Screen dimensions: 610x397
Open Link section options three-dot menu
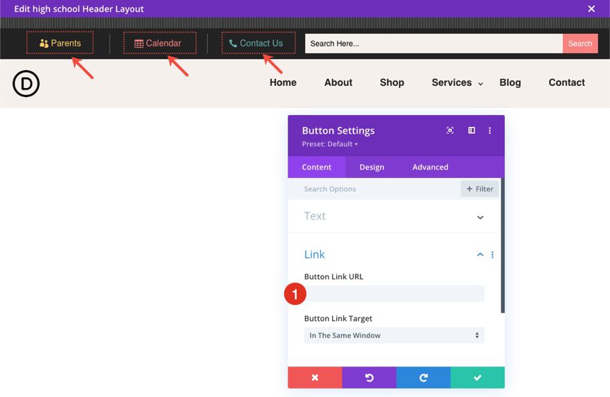pos(493,255)
